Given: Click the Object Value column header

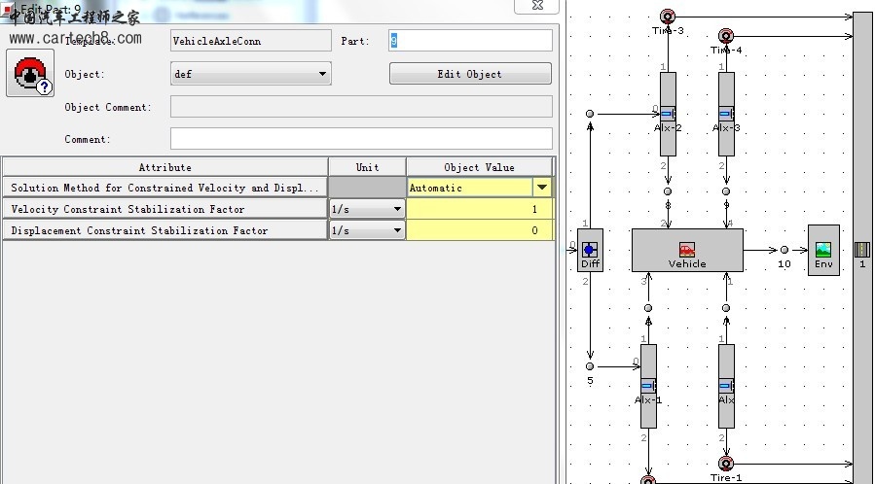Looking at the screenshot, I should (x=480, y=167).
